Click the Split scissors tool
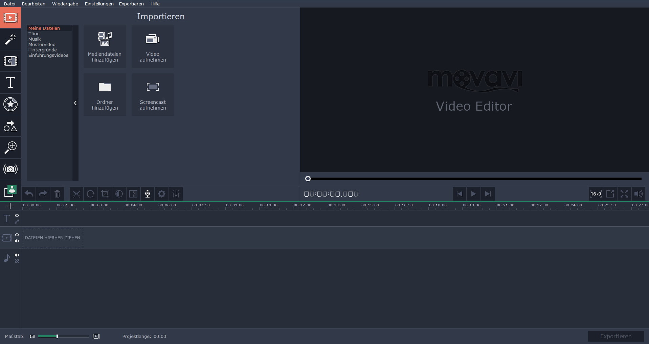 pyautogui.click(x=76, y=194)
